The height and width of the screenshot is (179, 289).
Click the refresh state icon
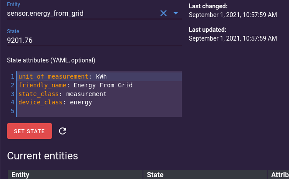pyautogui.click(x=63, y=131)
